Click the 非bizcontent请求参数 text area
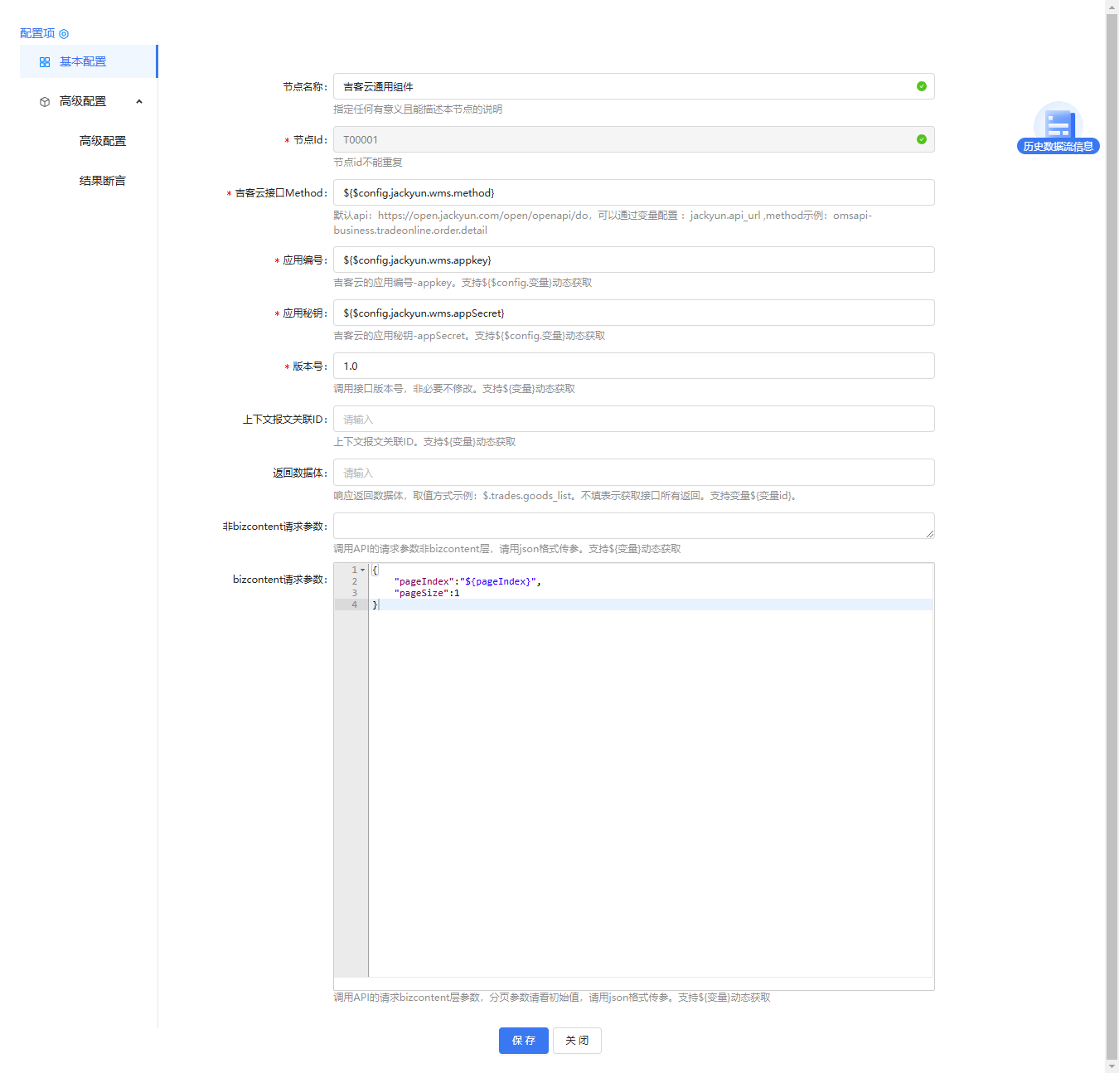Screen dimensions: 1119x1073 (x=633, y=526)
